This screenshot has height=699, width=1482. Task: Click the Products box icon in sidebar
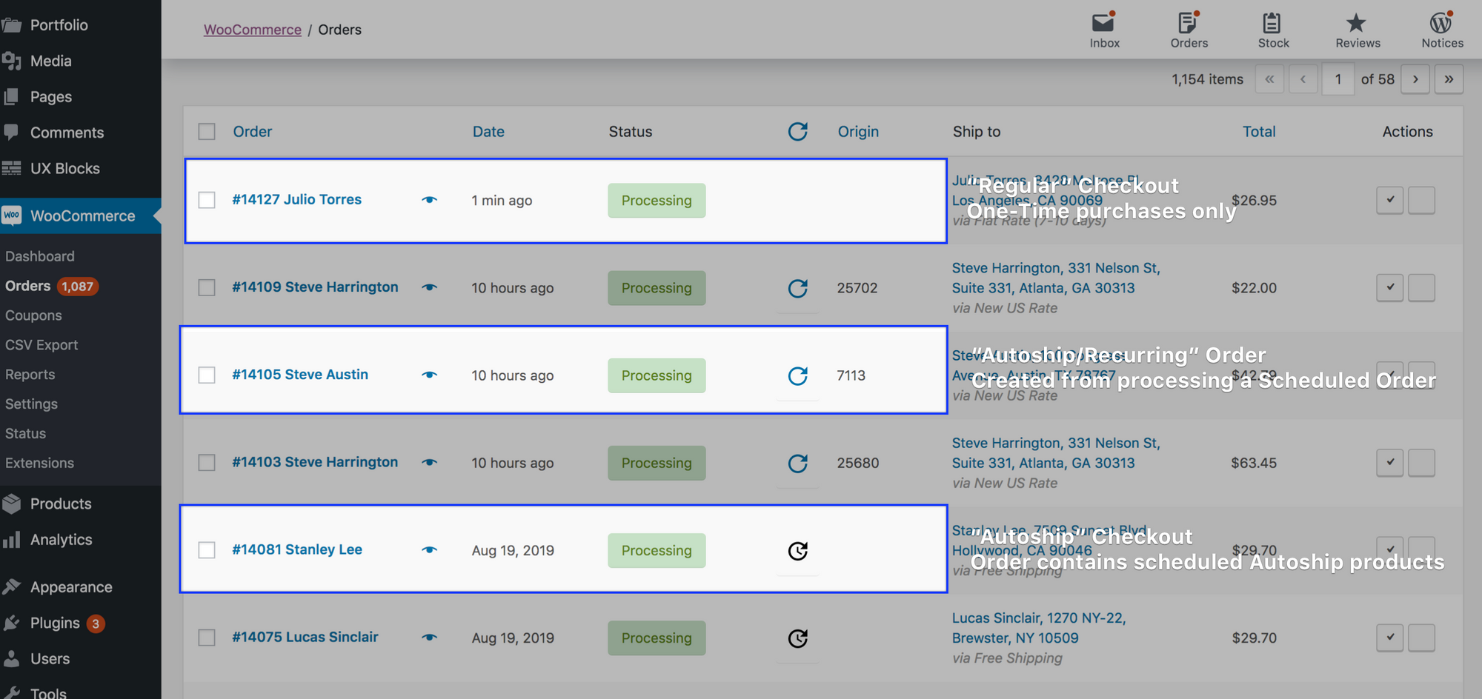tap(11, 504)
